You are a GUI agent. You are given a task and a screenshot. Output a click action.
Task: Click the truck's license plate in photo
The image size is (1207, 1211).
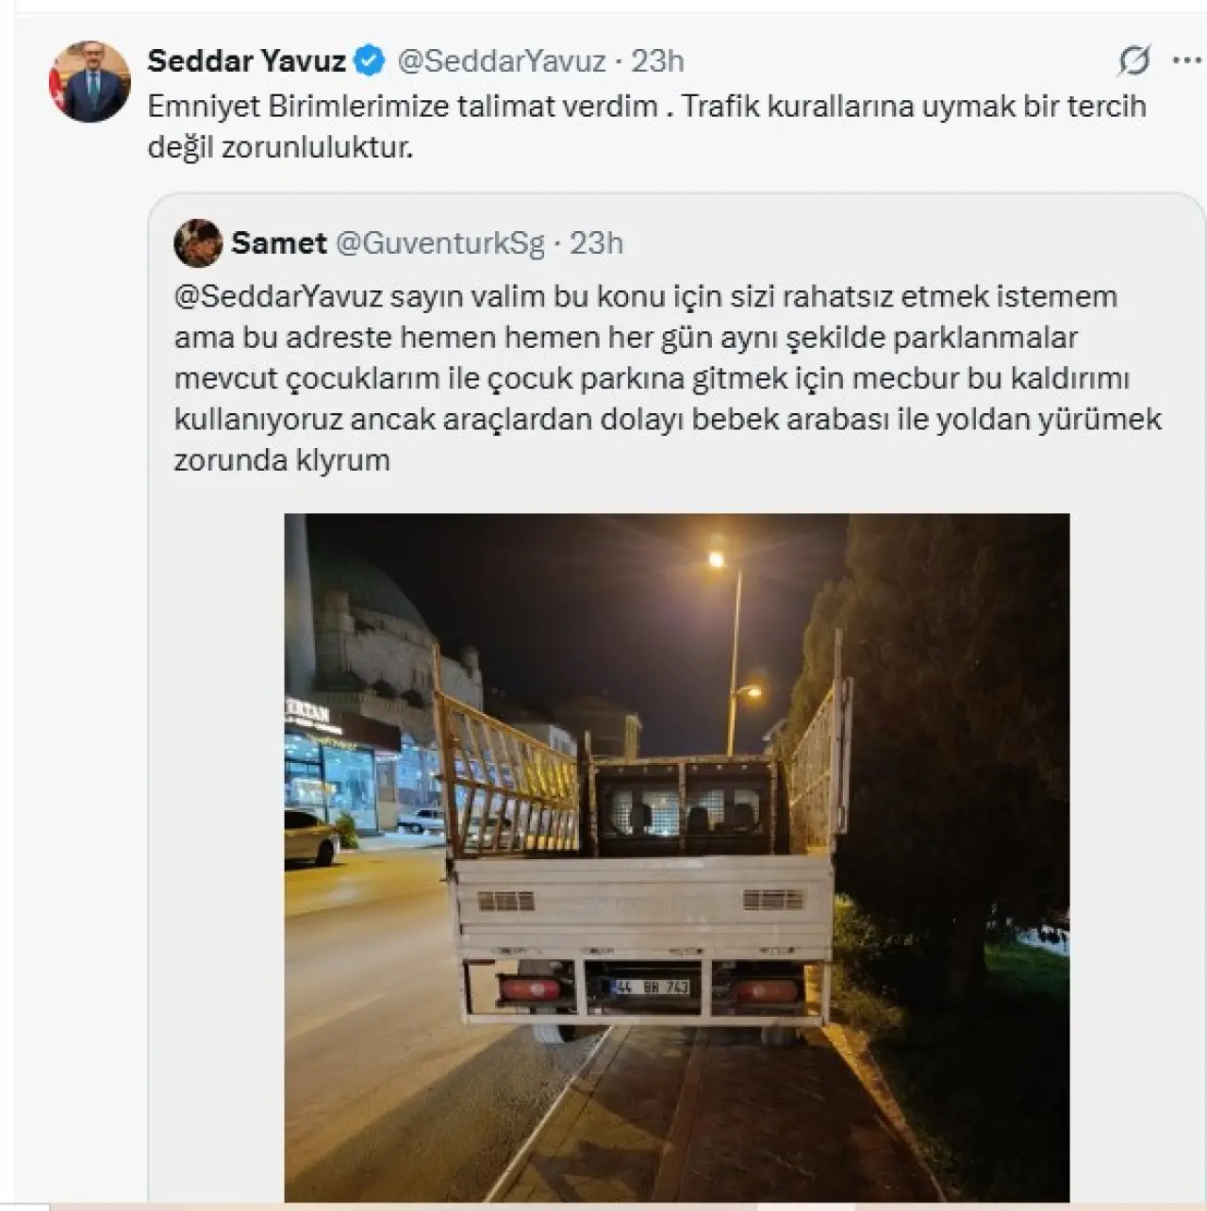pyautogui.click(x=652, y=987)
